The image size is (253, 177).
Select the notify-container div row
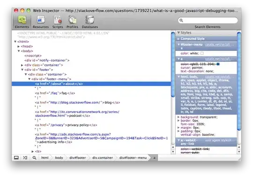tap(47, 60)
